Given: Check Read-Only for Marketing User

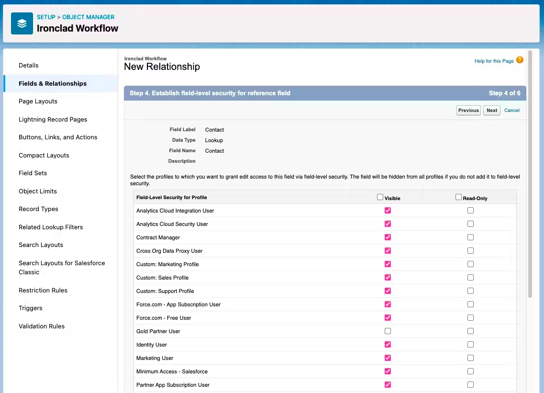Looking at the screenshot, I should tap(470, 358).
